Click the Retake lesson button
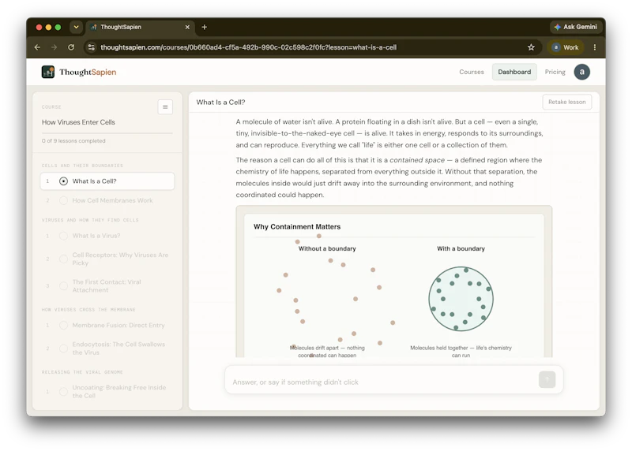 pos(566,102)
